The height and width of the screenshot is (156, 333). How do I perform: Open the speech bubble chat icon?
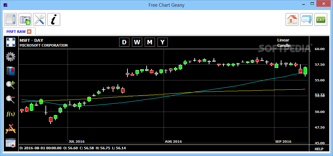click(306, 19)
